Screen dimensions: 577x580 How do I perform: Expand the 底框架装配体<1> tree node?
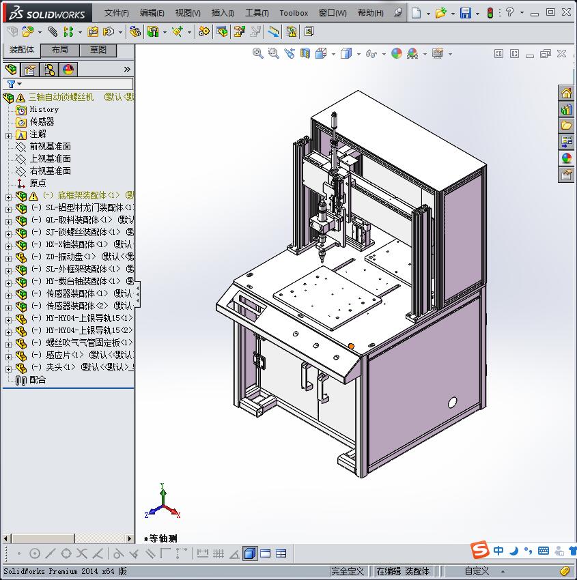tap(8, 197)
